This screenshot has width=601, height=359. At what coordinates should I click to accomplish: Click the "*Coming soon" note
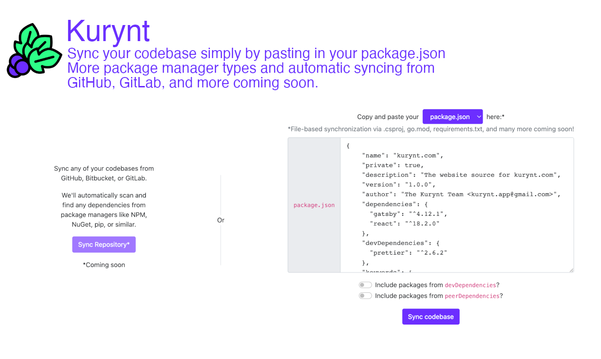pyautogui.click(x=104, y=265)
